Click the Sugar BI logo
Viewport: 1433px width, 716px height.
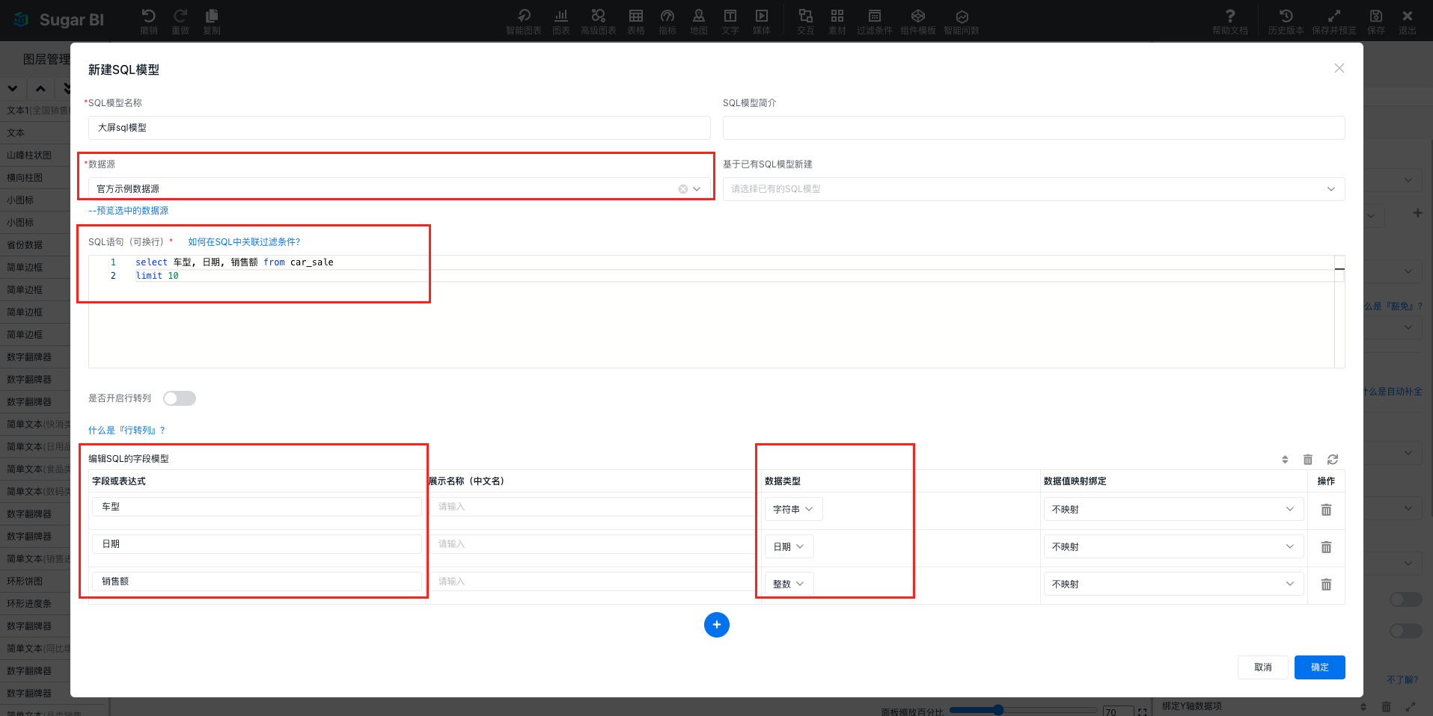[x=59, y=20]
